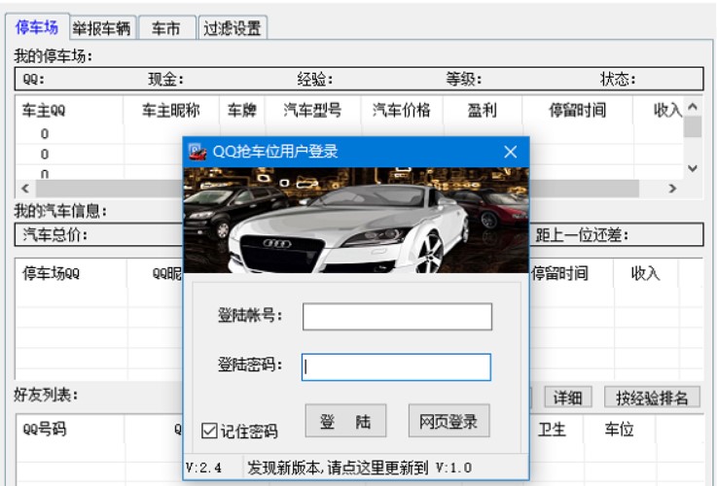
Task: Click the 车位 column header
Action: 619,429
